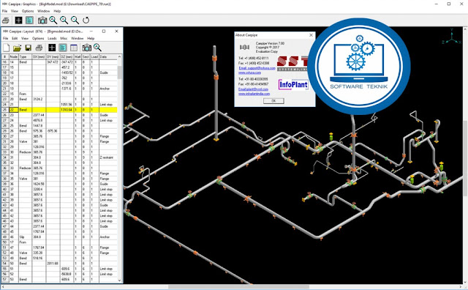Viewport: 468px width, 290px height.
Task: Select the Slip type cell in row 49
Action: pos(26,237)
